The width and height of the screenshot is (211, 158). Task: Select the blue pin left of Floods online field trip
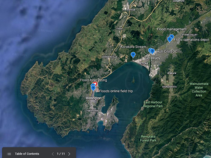[93, 88]
